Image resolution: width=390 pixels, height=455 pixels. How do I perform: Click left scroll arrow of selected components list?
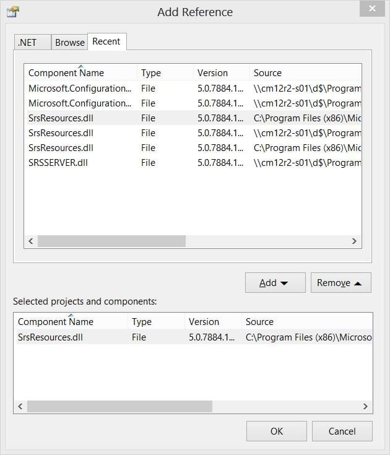[x=20, y=406]
